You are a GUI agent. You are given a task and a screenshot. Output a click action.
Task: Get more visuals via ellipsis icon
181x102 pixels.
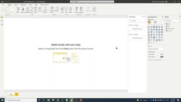[x=157, y=43]
